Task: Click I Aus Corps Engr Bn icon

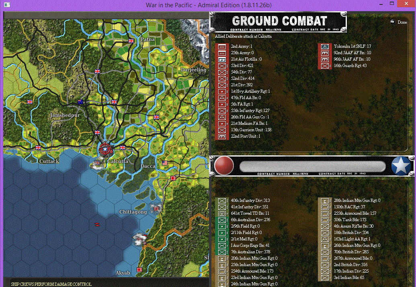Action: (x=222, y=246)
